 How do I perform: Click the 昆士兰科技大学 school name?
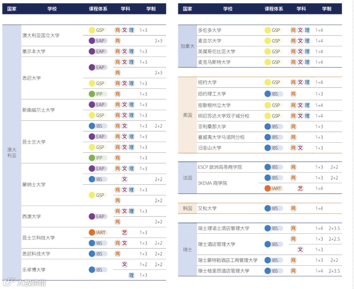pyautogui.click(x=39, y=238)
